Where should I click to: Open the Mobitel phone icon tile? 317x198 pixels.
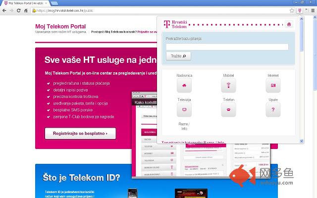[x=228, y=85]
